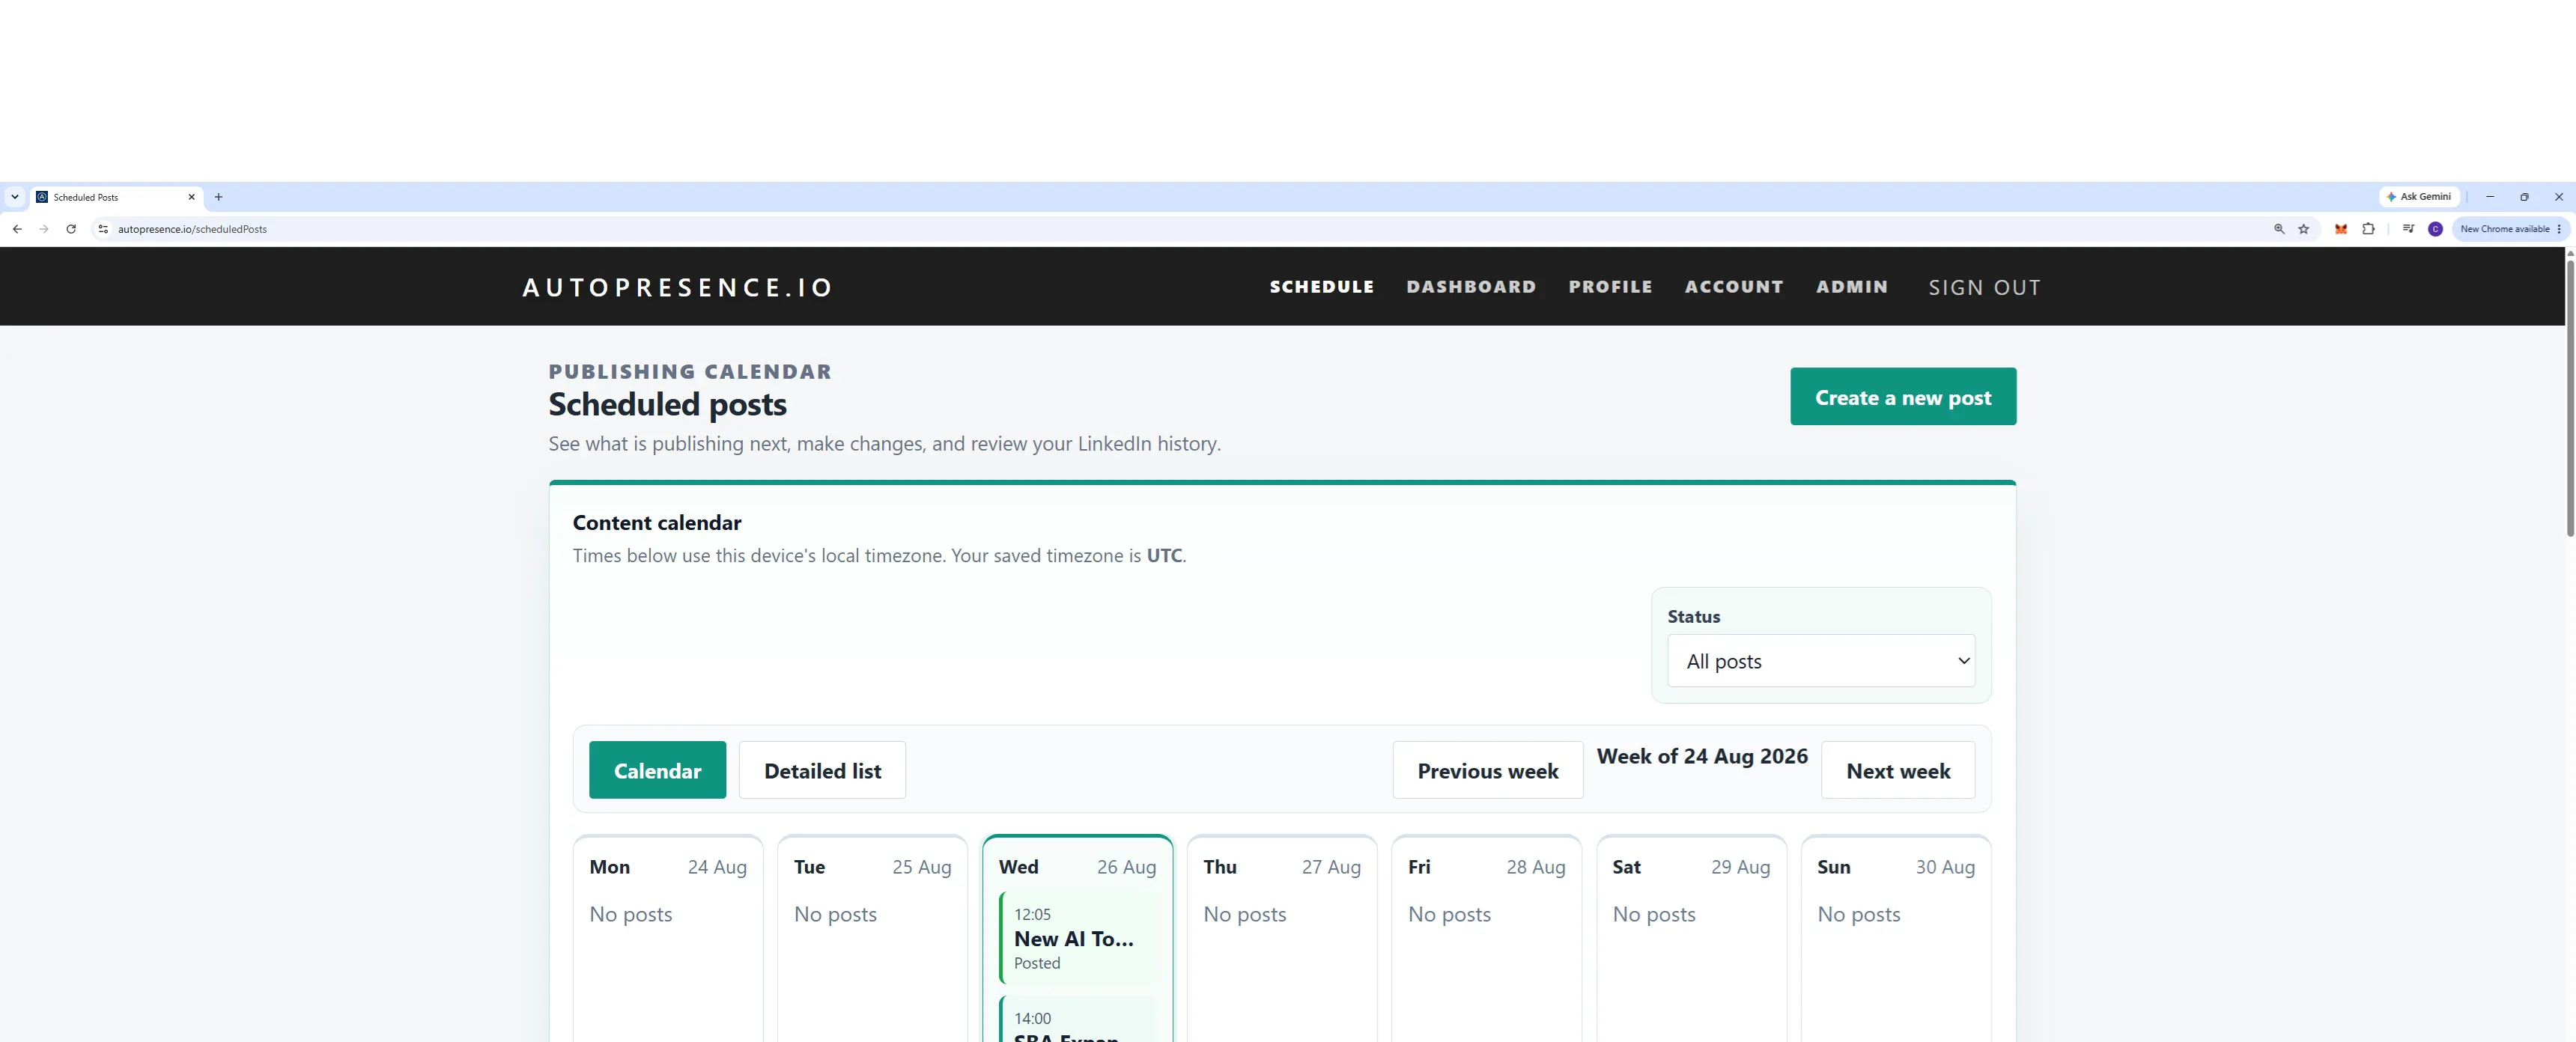Go to the Previous week
The image size is (2576, 1042).
pos(1488,770)
